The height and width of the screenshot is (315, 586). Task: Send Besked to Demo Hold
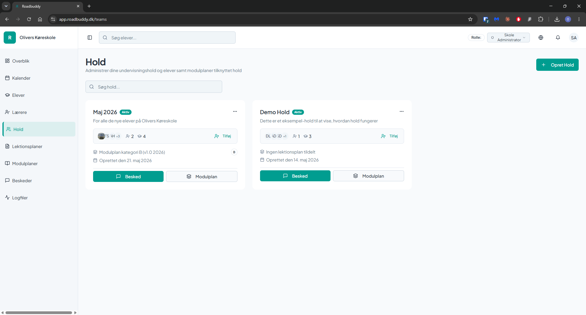[295, 176]
